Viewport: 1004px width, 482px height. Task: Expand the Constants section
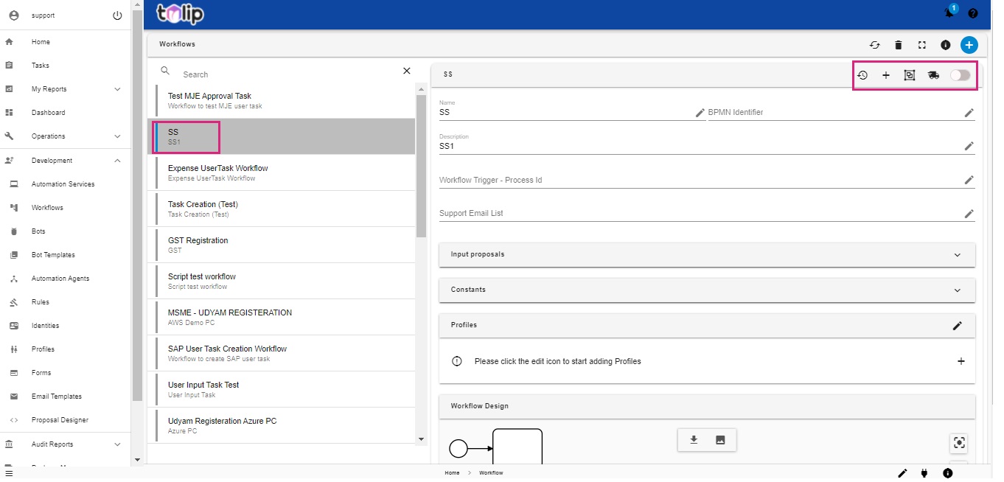(707, 290)
